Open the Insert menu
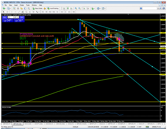 (x=16, y=5)
